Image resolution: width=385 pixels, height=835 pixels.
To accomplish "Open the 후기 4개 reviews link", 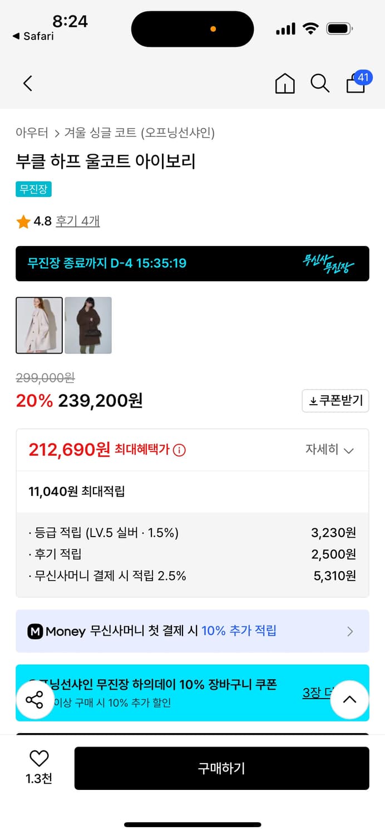I will coord(79,221).
